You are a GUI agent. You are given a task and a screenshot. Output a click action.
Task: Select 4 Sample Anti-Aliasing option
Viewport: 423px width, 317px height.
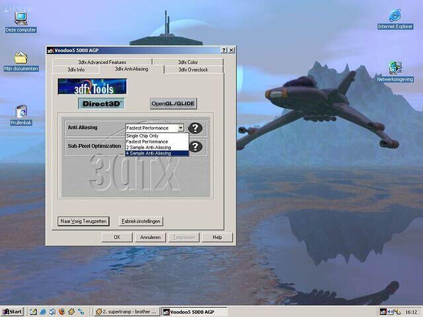pyautogui.click(x=157, y=153)
